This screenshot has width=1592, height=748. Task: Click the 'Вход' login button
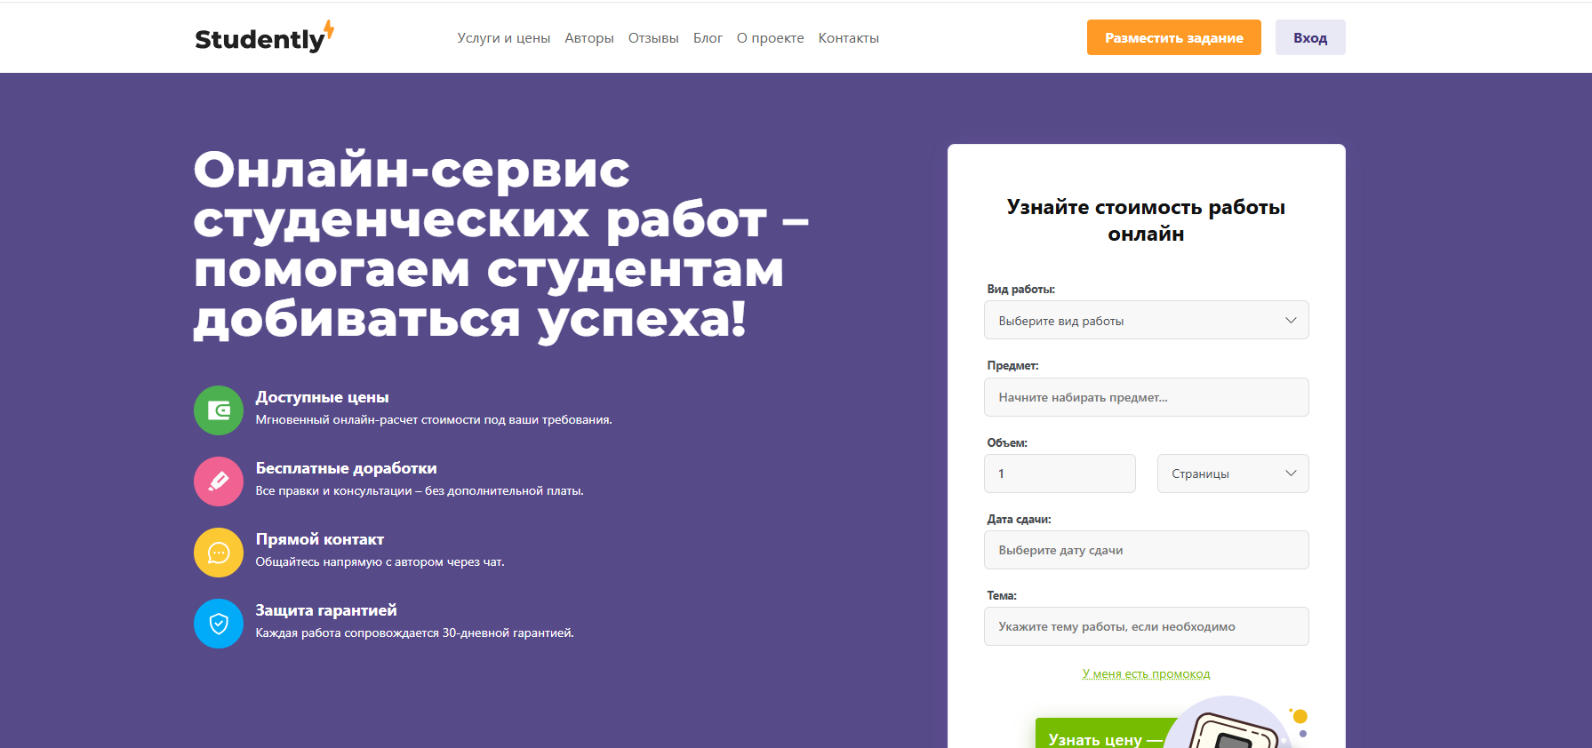pyautogui.click(x=1309, y=38)
